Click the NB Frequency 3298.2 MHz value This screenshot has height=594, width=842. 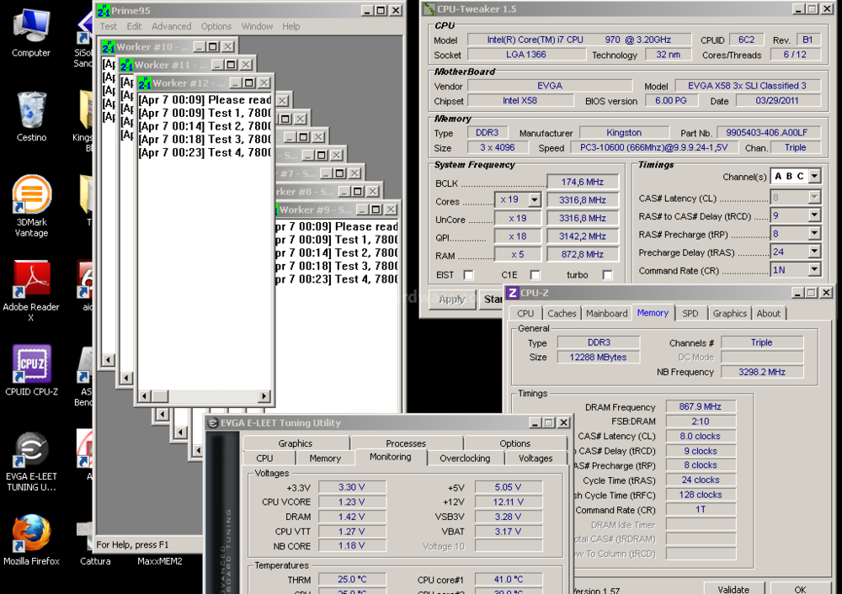click(x=761, y=372)
